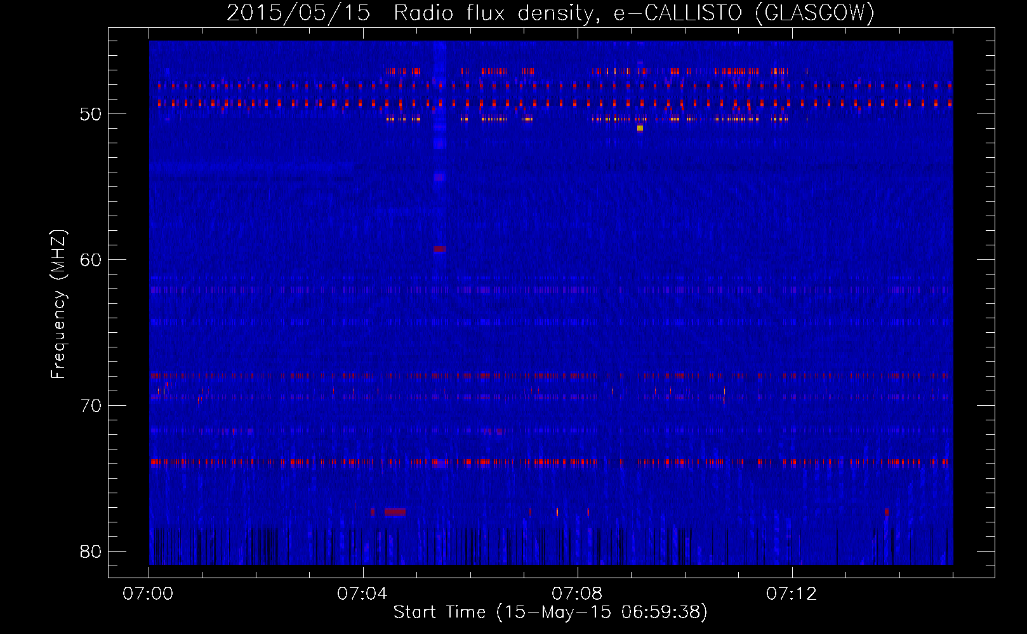Click the "Start Time (15-May-15 06:59:38)" x-axis label

click(x=550, y=612)
